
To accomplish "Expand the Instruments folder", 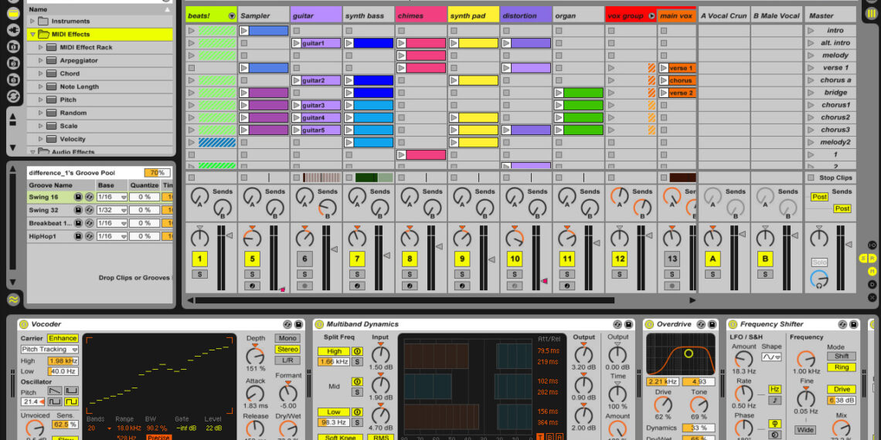I will (x=32, y=21).
